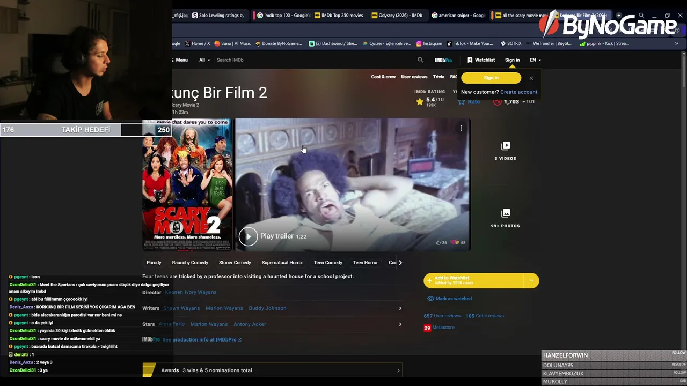Open the Home / X bookmark
The image size is (687, 386).
click(198, 43)
